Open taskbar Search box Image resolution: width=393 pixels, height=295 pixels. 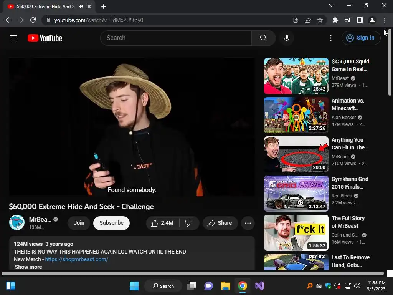click(163, 286)
